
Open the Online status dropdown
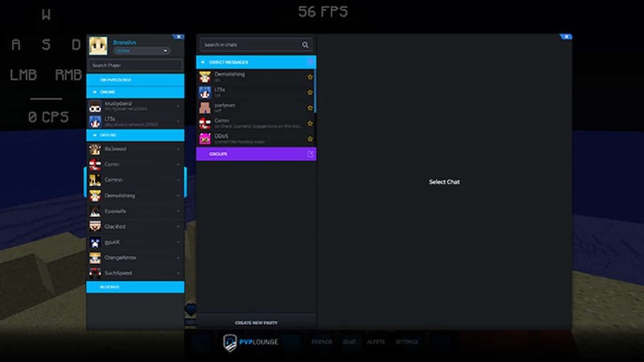pos(142,51)
